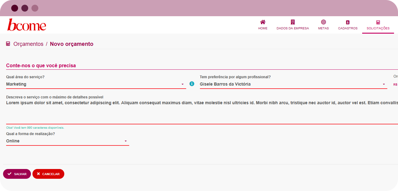The width and height of the screenshot is (398, 191).
Task: Go to Metas via target icon
Action: tap(323, 22)
